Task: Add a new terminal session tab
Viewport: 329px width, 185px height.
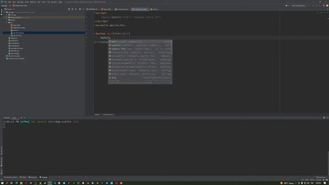Action: (x=21, y=118)
